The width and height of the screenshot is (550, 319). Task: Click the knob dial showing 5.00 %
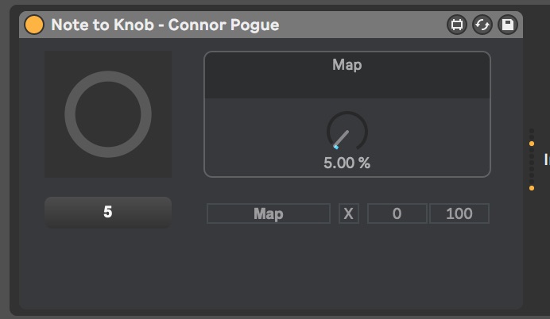pos(347,131)
